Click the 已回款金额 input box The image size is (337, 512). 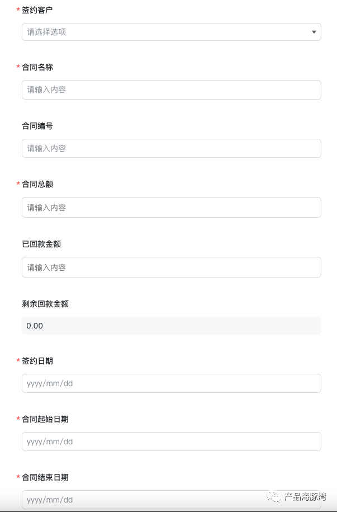(x=171, y=267)
